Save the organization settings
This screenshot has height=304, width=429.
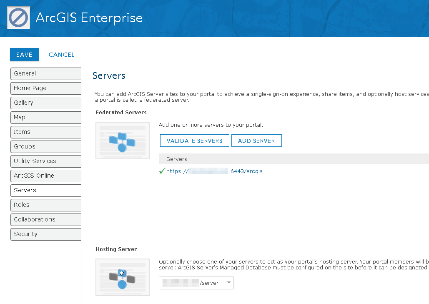[24, 55]
